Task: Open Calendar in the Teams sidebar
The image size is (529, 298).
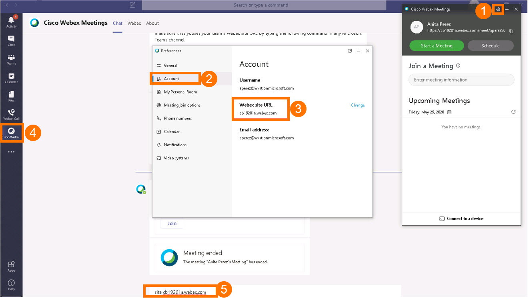Action: pyautogui.click(x=11, y=78)
